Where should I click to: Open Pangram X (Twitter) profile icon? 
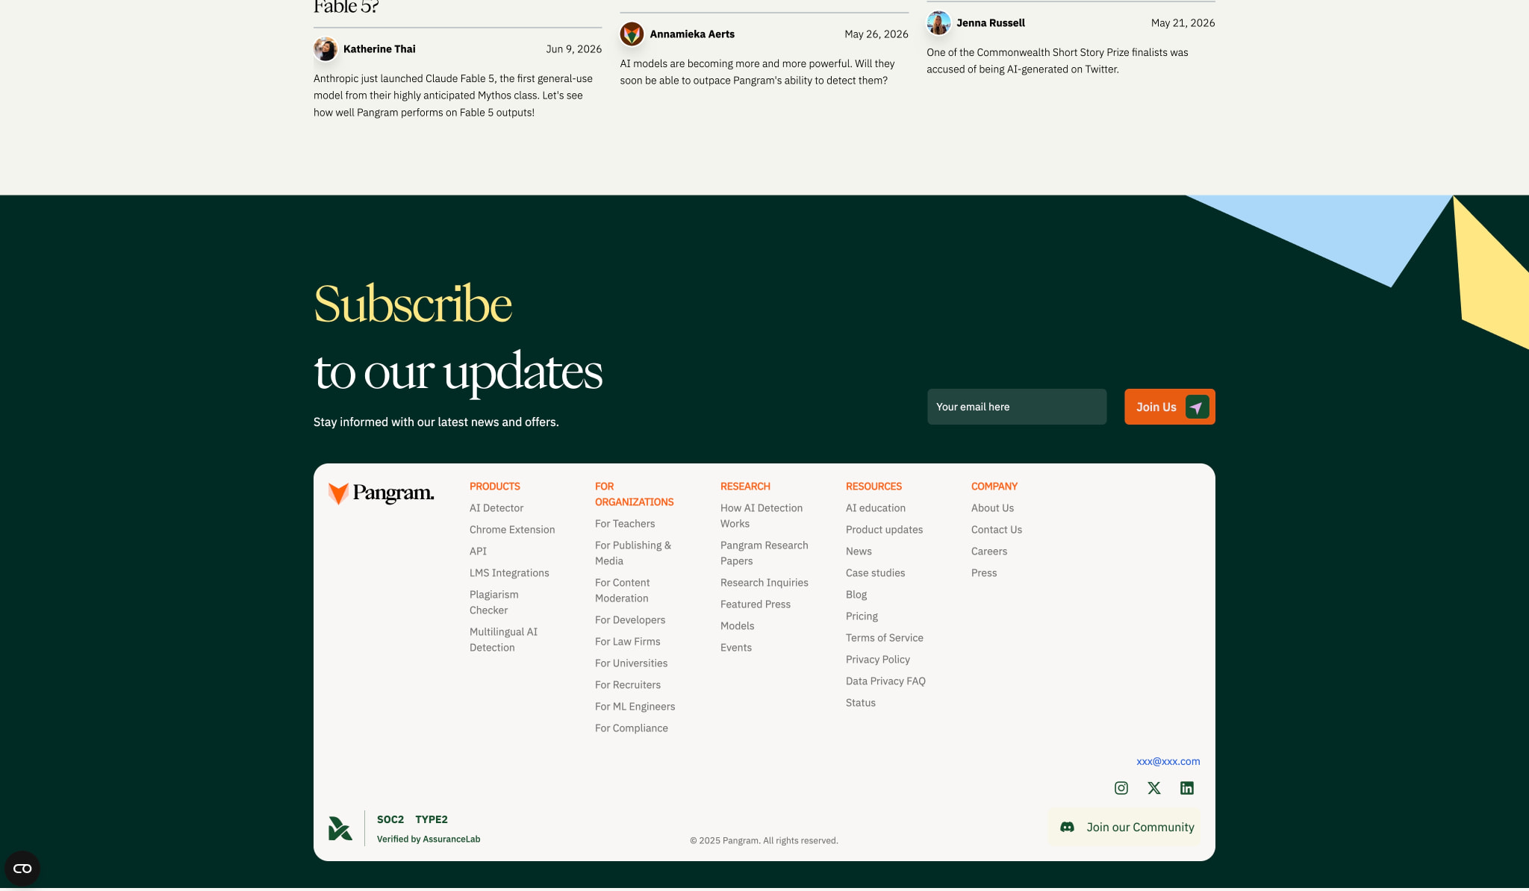1154,788
